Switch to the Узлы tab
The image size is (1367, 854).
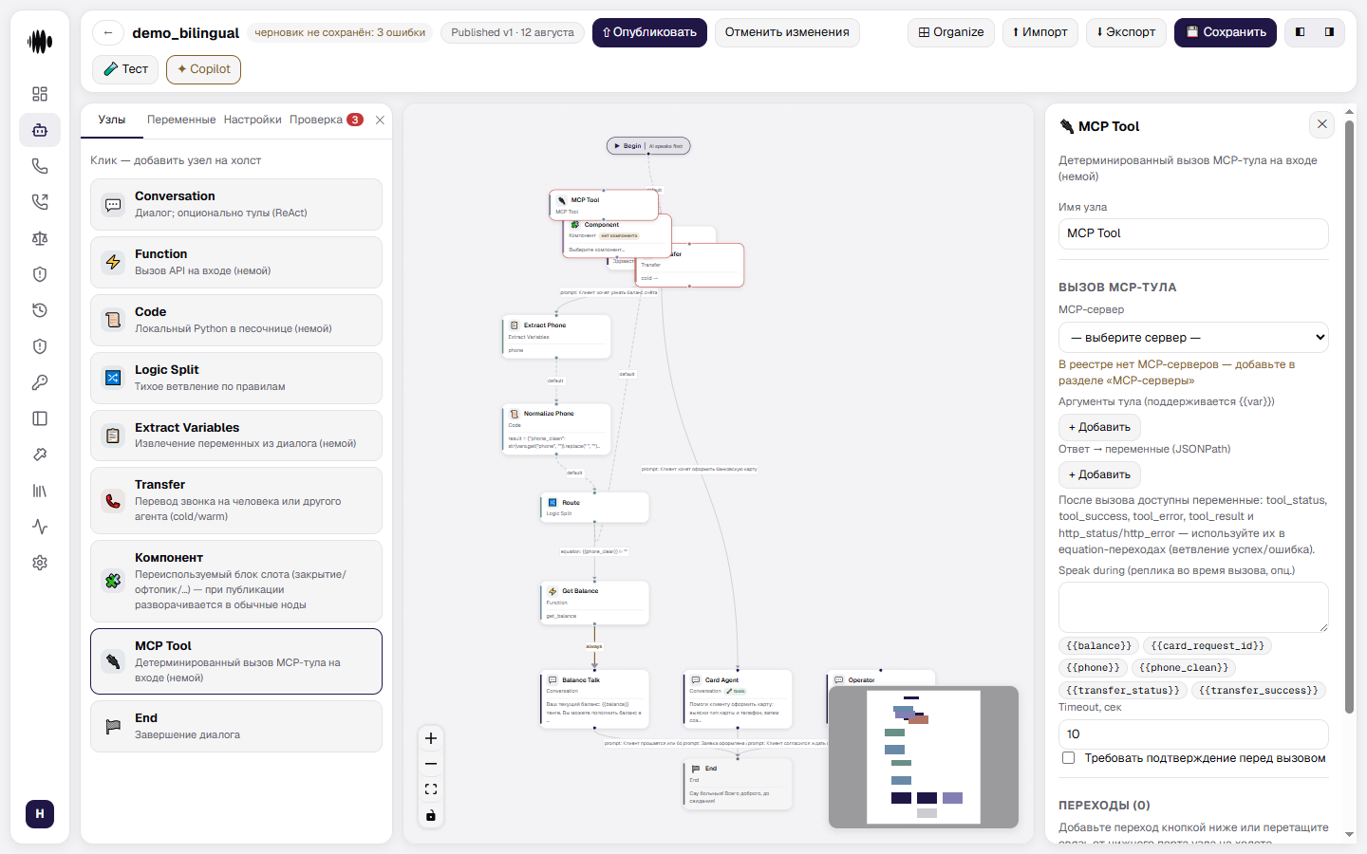coord(112,120)
